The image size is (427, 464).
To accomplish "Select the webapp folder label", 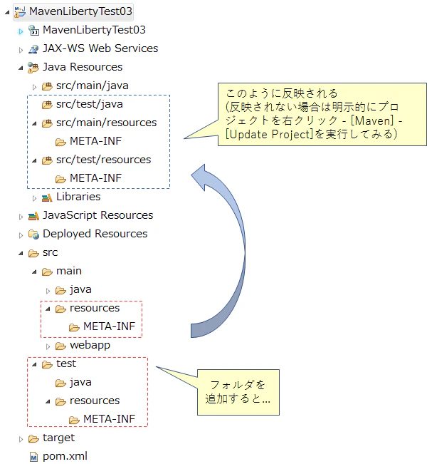I will click(x=90, y=345).
